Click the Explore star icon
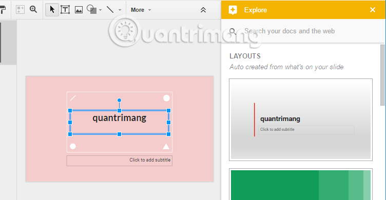The width and height of the screenshot is (386, 200). click(x=233, y=10)
